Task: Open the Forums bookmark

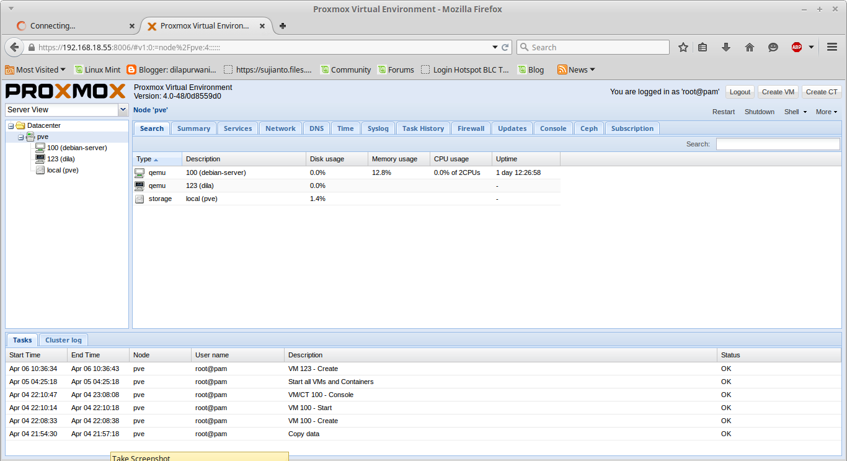Action: coord(396,69)
